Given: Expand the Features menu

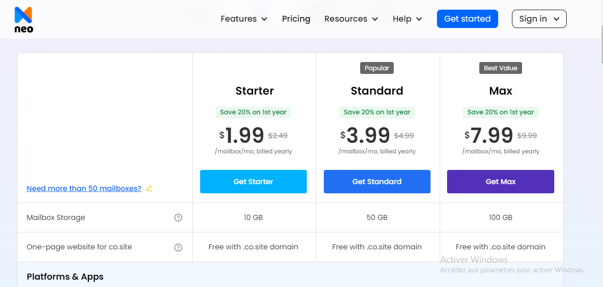Looking at the screenshot, I should tap(244, 19).
